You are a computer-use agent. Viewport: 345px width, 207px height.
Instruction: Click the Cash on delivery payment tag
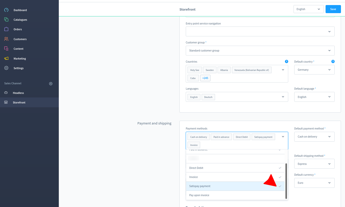tap(199, 137)
